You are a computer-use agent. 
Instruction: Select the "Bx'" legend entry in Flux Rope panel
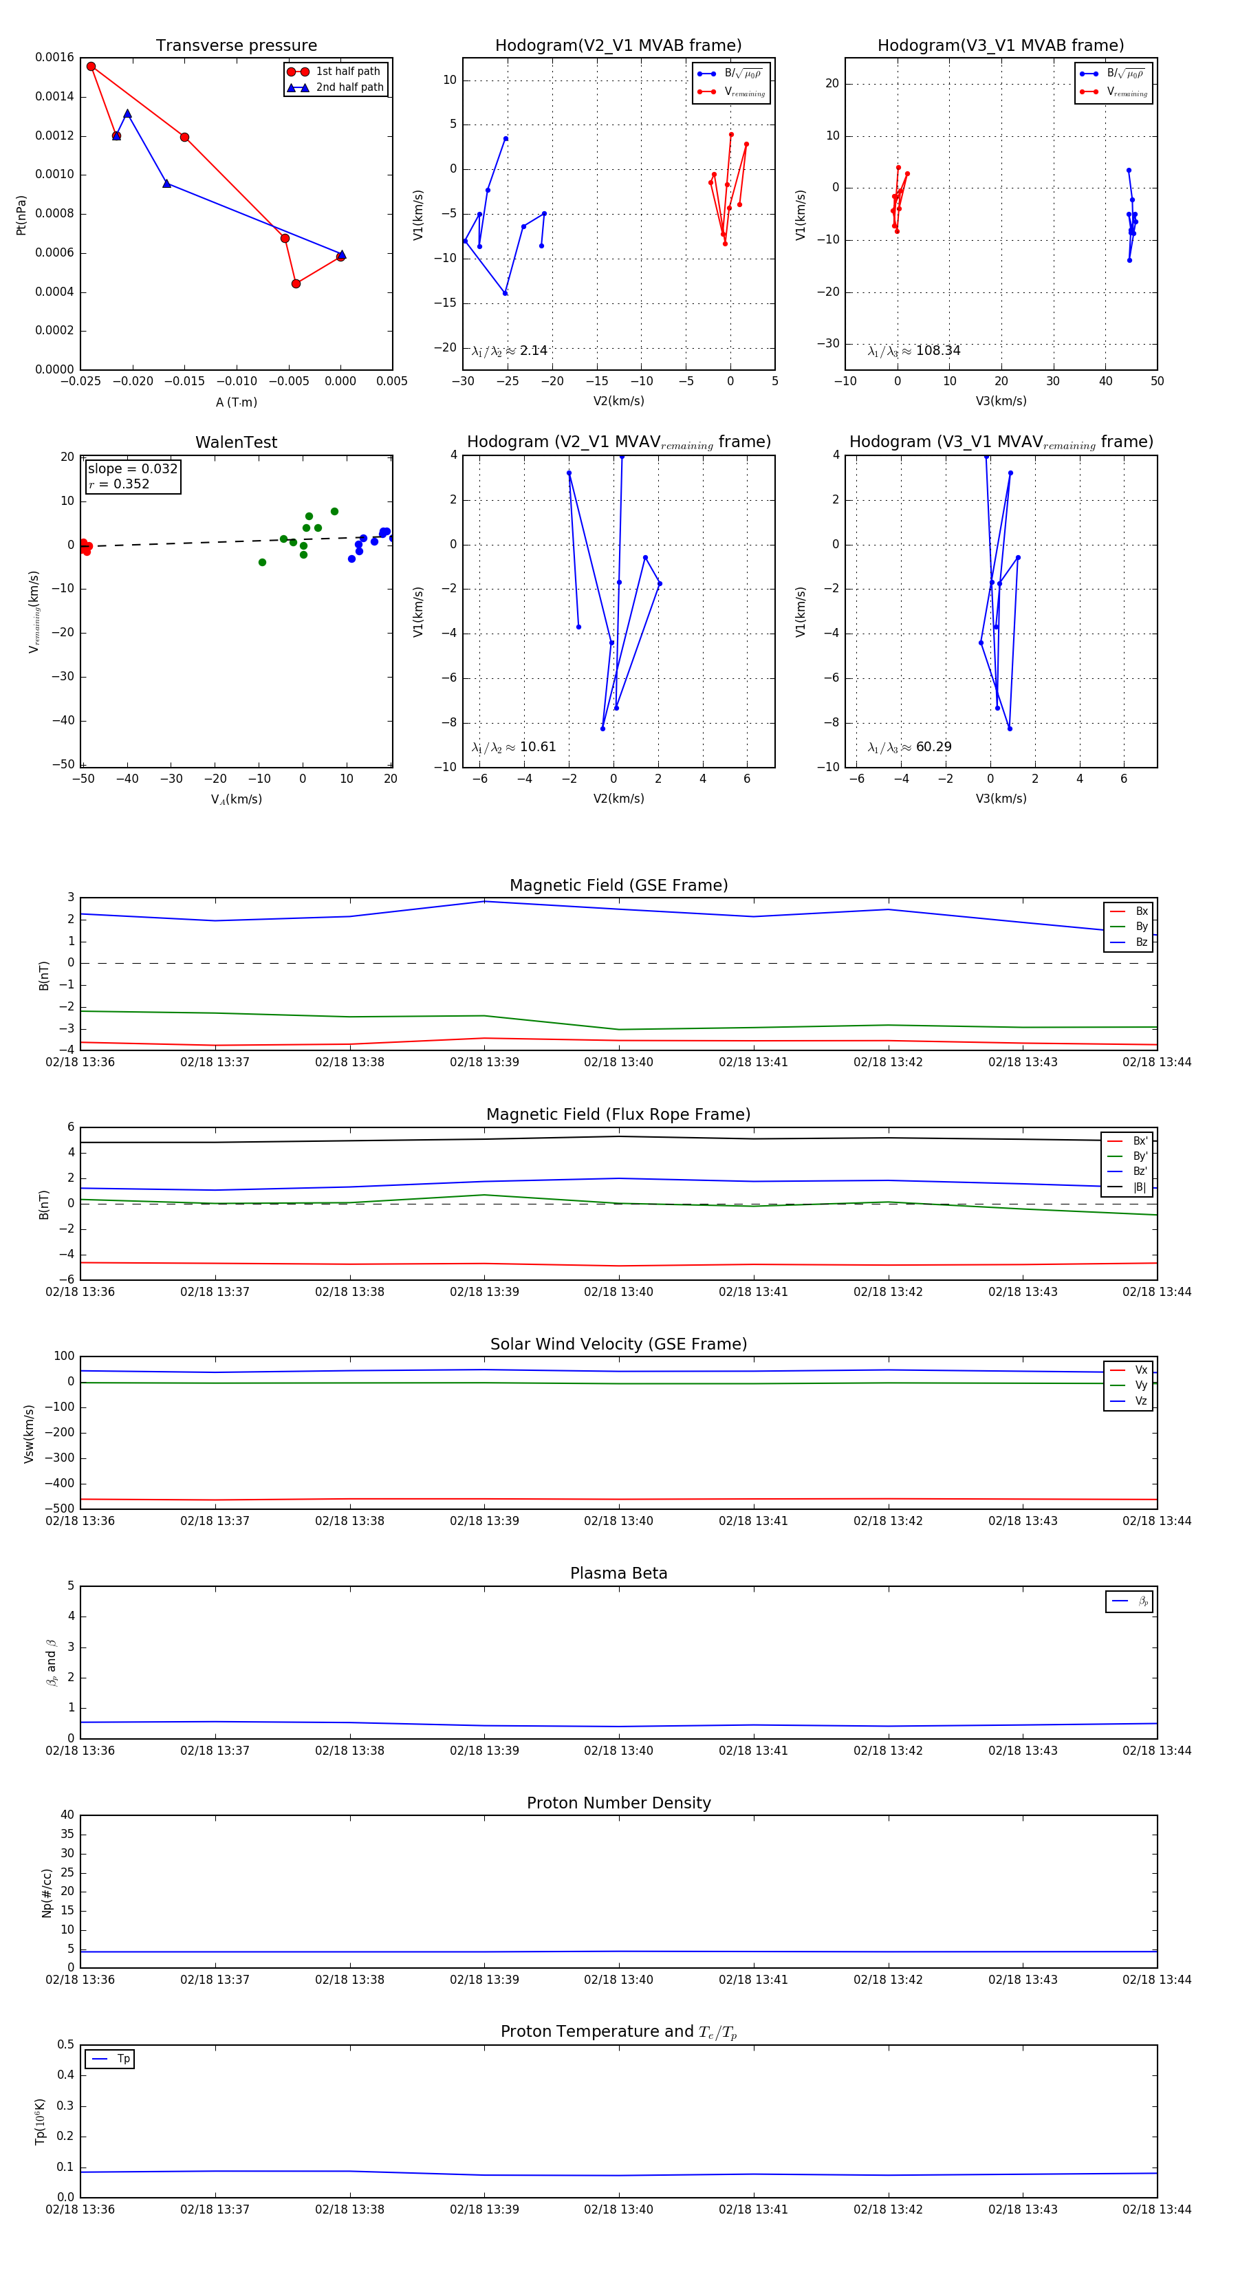click(1127, 1141)
